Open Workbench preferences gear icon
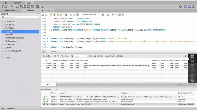Viewport: 197px width, 110px height. click(x=180, y=7)
